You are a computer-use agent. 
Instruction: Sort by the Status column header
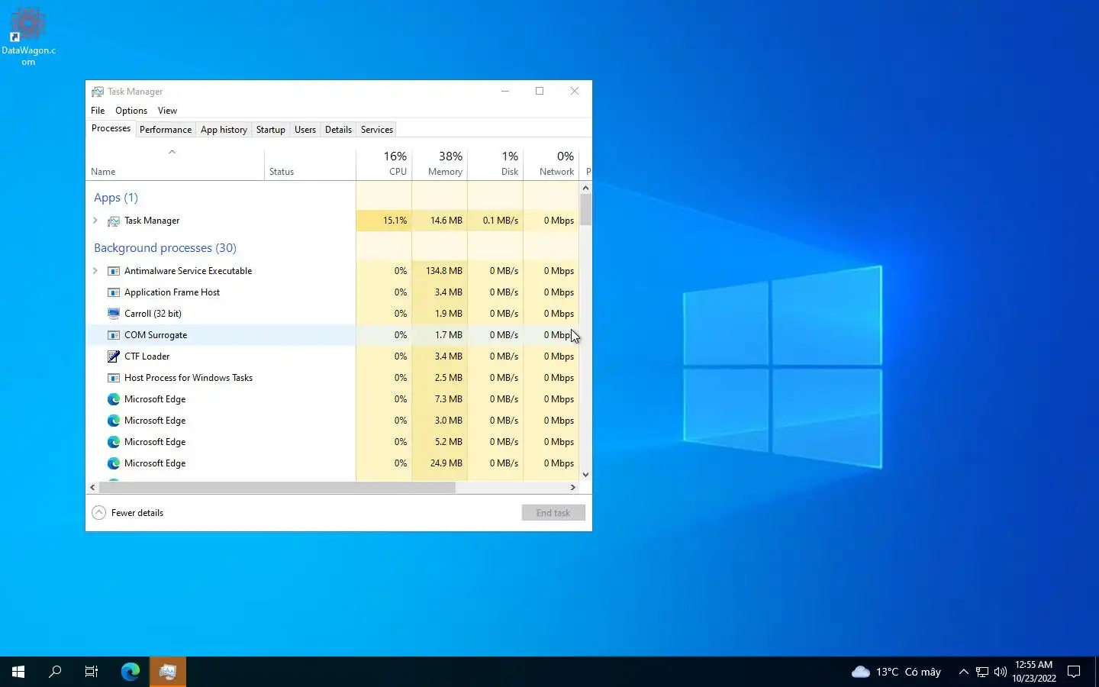point(310,163)
